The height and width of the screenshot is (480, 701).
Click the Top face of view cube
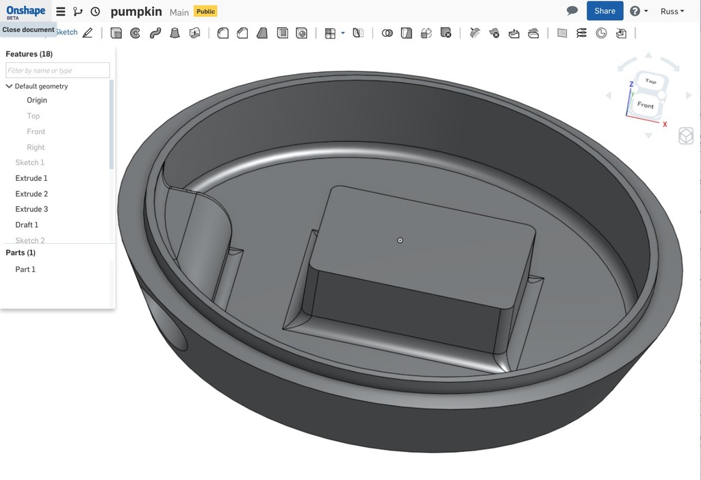(651, 81)
